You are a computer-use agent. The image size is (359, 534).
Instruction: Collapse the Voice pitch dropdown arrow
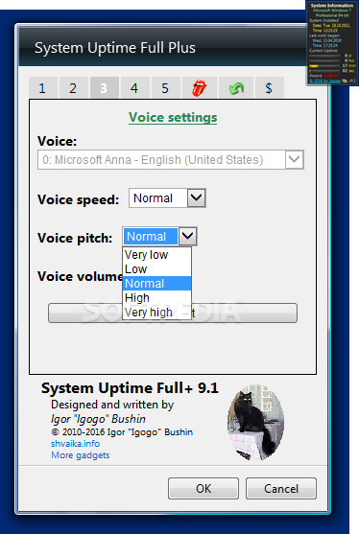click(x=188, y=236)
